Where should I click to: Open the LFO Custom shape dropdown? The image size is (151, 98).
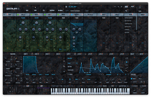(x=89, y=74)
